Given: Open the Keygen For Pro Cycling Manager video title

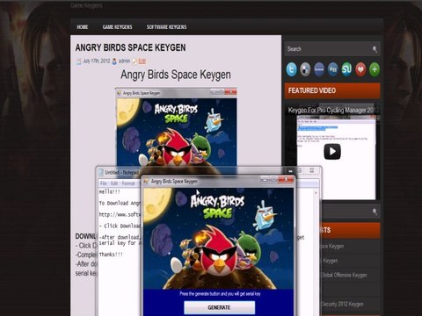Looking at the screenshot, I should tap(332, 111).
